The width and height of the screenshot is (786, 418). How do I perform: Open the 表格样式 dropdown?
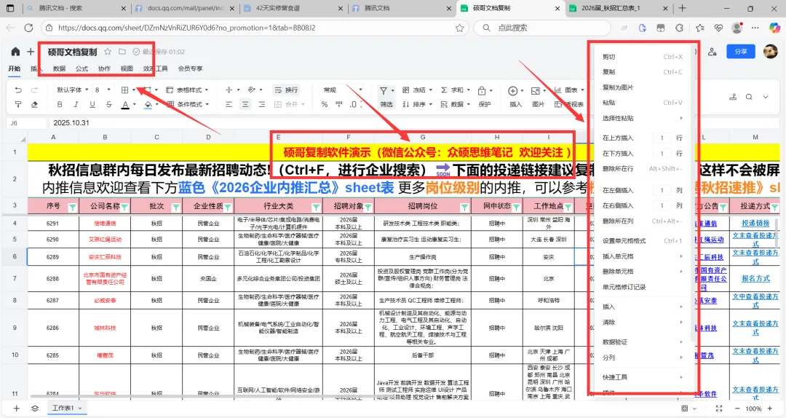(187, 90)
